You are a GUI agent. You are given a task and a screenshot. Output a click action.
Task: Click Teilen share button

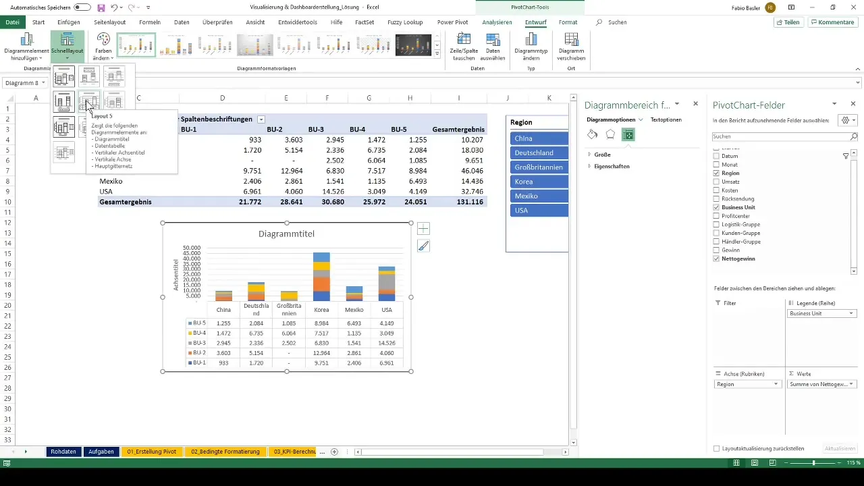click(x=788, y=22)
